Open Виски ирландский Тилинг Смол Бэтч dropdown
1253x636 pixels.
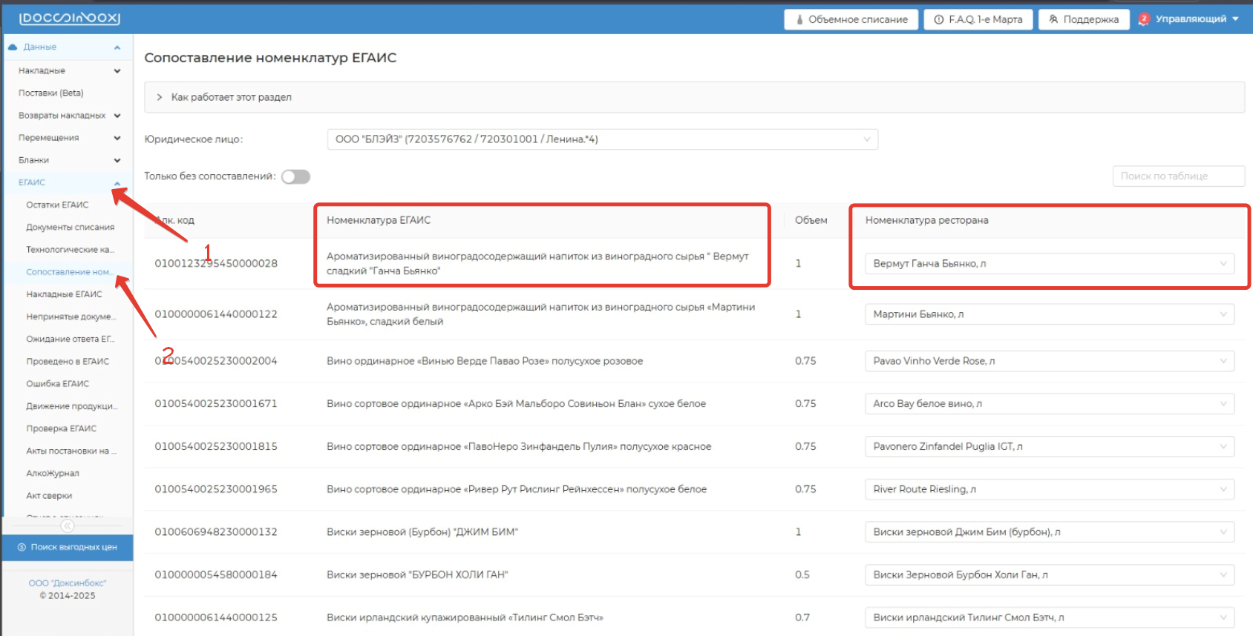pyautogui.click(x=1050, y=617)
